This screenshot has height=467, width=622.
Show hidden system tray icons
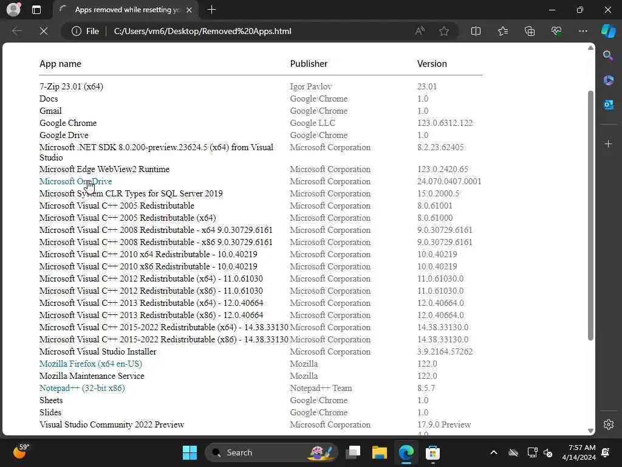(x=493, y=452)
